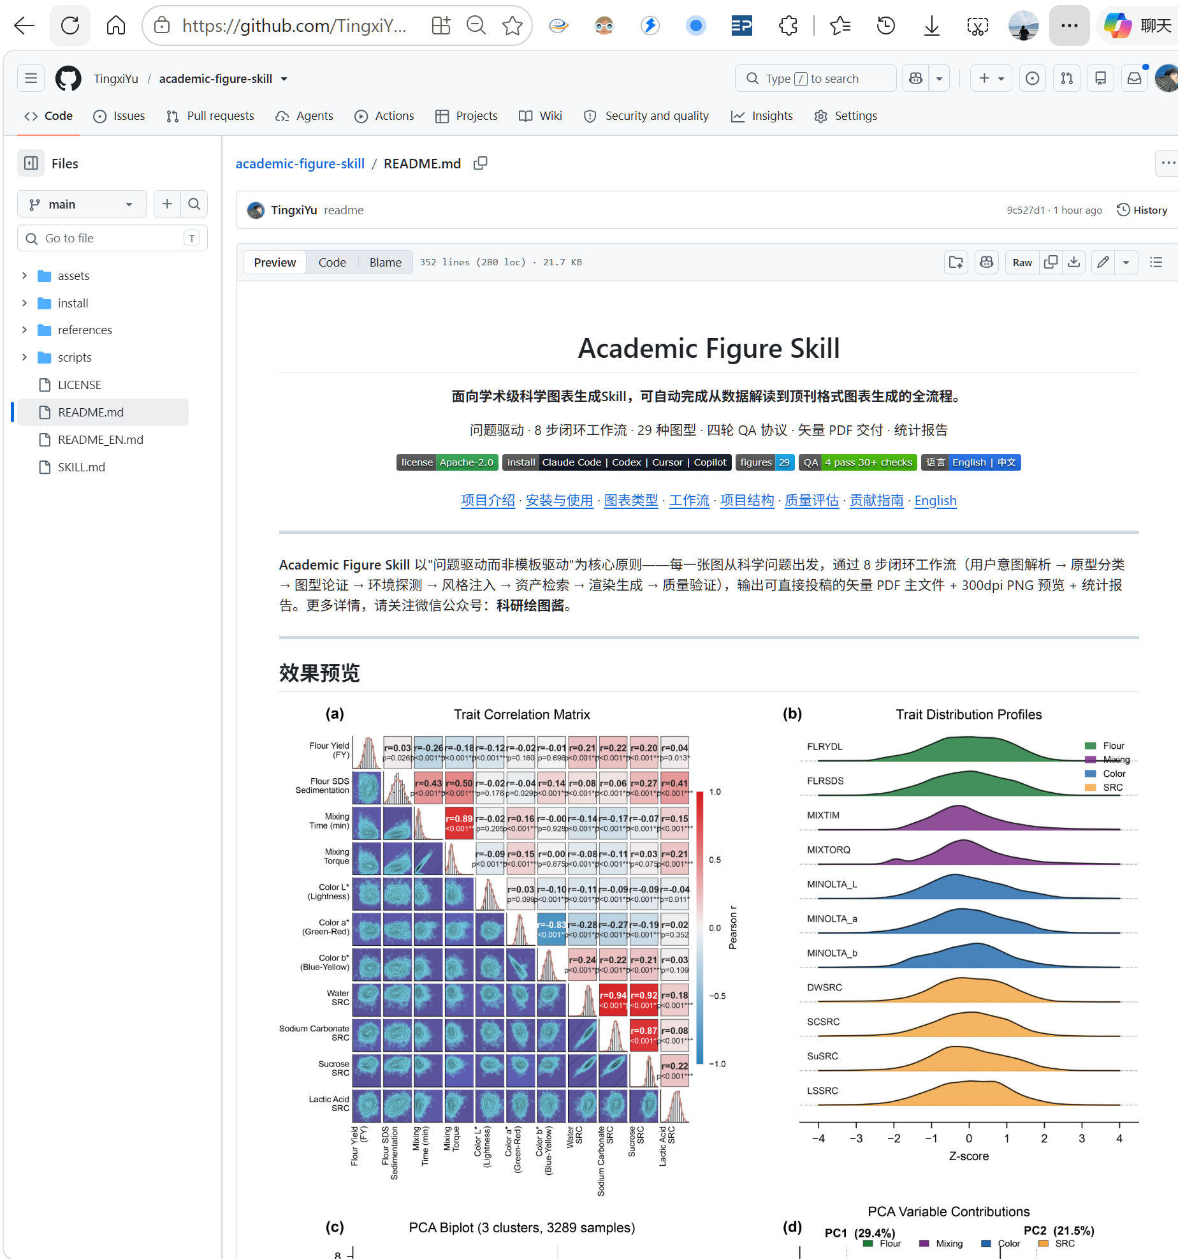Viewport: 1178px width, 1259px height.
Task: Collapse the Files side panel
Action: 31,163
